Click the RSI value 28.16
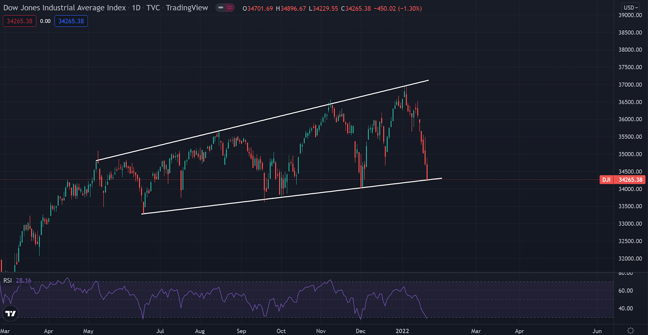Image resolution: width=648 pixels, height=335 pixels. coord(23,280)
